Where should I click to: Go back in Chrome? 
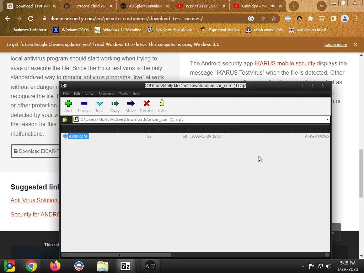click(8, 18)
